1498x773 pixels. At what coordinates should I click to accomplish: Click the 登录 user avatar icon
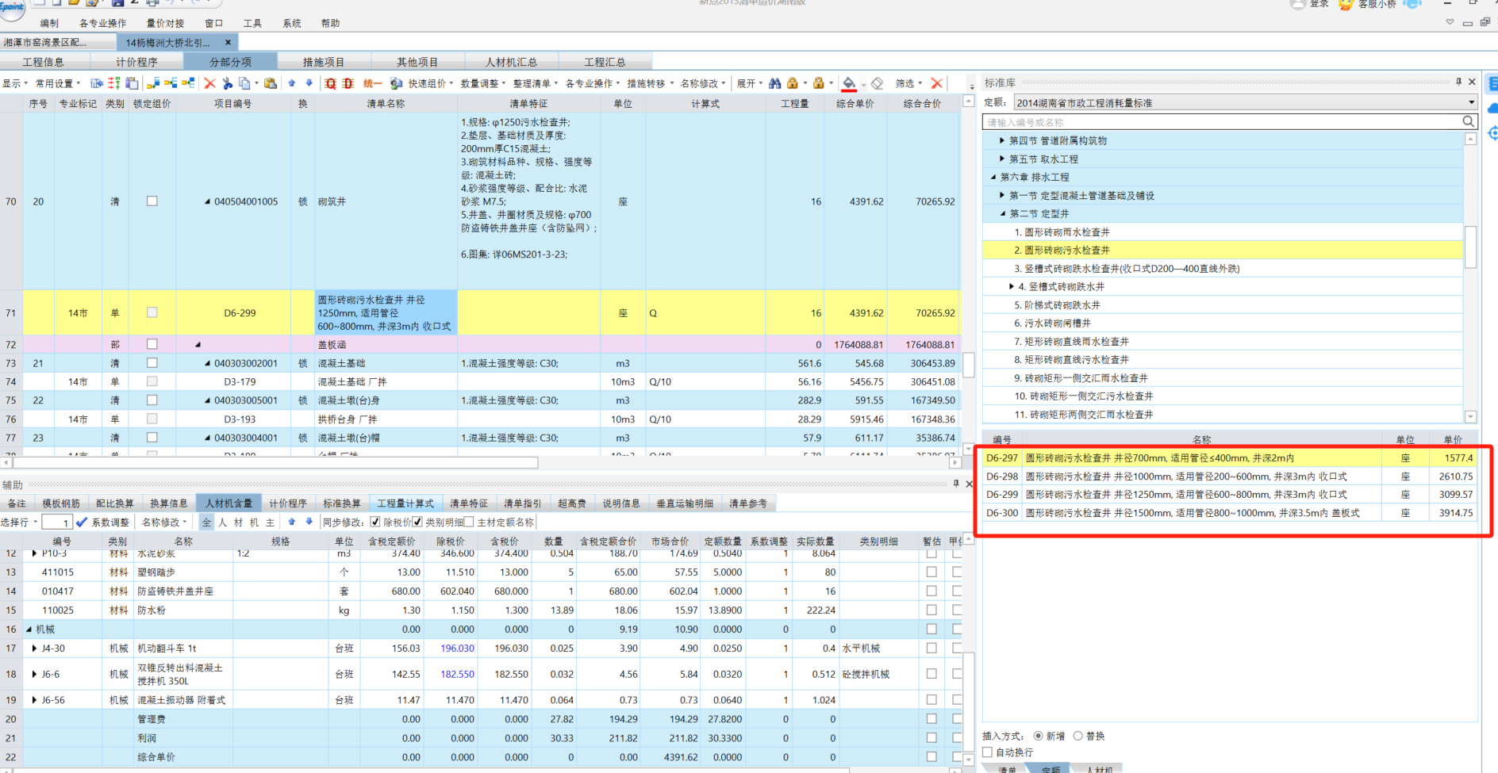tap(1298, 5)
